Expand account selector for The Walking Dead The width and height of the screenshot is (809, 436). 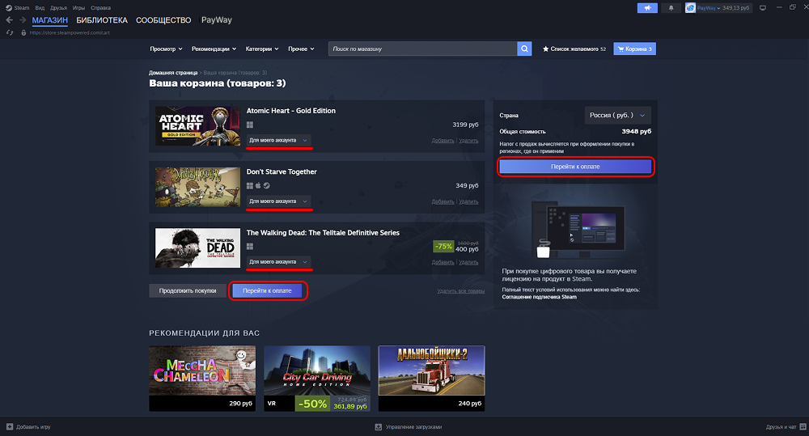click(x=278, y=261)
